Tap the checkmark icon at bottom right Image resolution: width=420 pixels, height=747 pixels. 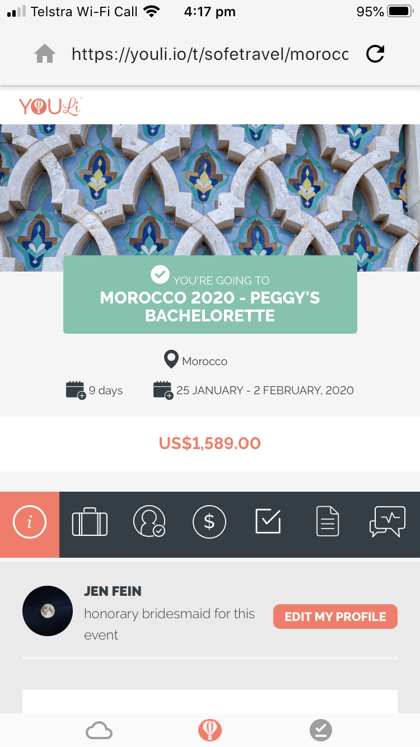point(320,730)
